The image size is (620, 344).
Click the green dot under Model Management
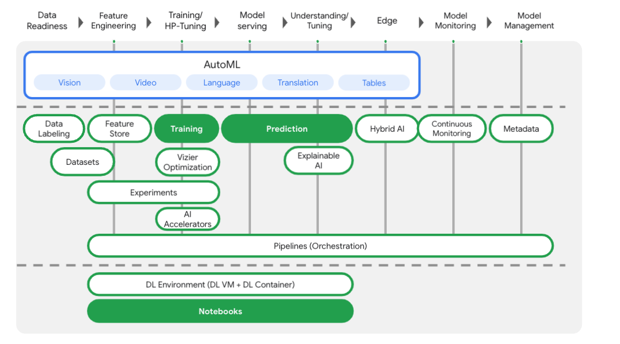521,41
